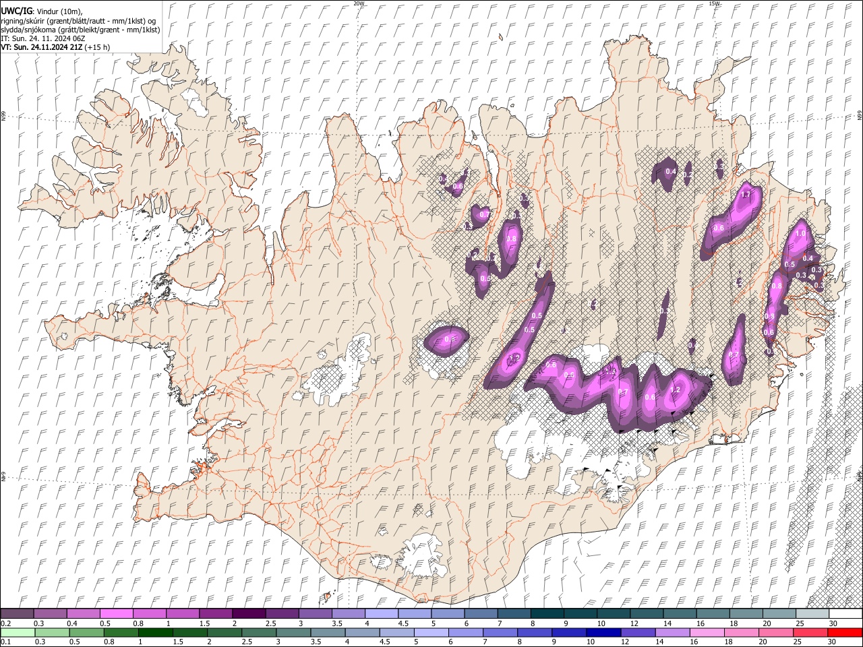863x647 pixels.
Task: Click the 'rigning/skúrir' legend description line
Action: point(78,20)
